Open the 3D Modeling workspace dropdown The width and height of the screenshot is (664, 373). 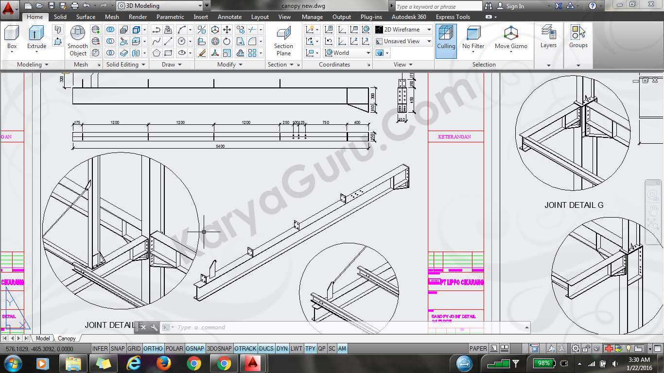159,6
